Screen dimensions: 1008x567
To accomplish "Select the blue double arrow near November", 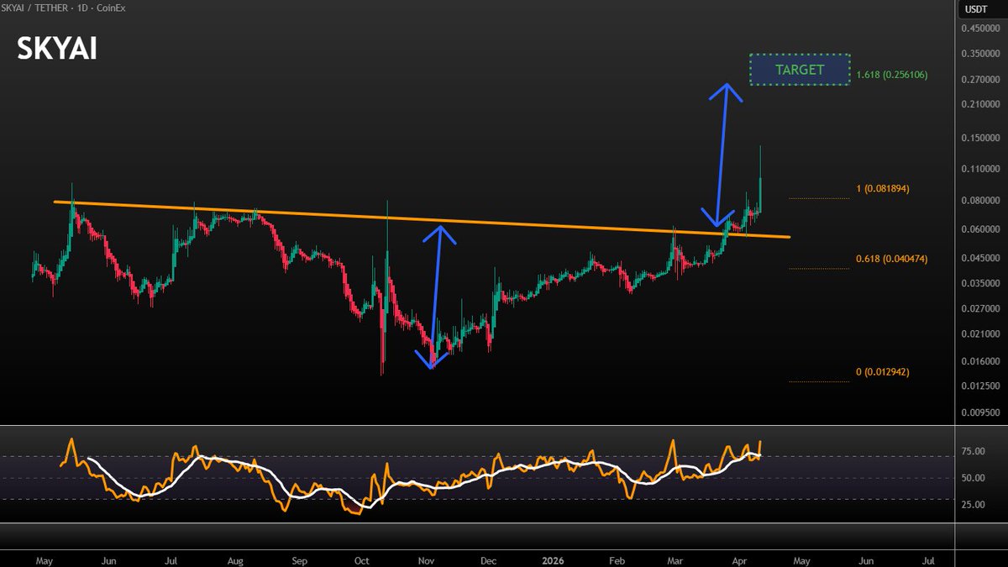I will coord(435,296).
